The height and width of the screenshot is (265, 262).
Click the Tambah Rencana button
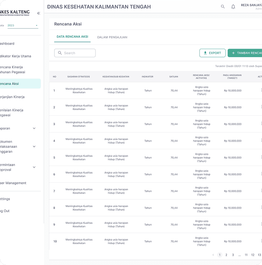245,53
